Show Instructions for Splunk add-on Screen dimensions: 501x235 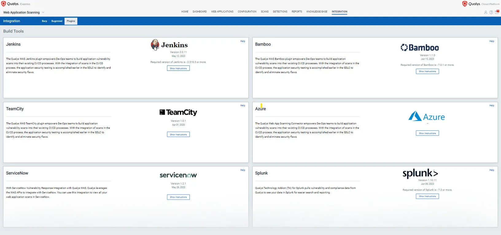[427, 196]
